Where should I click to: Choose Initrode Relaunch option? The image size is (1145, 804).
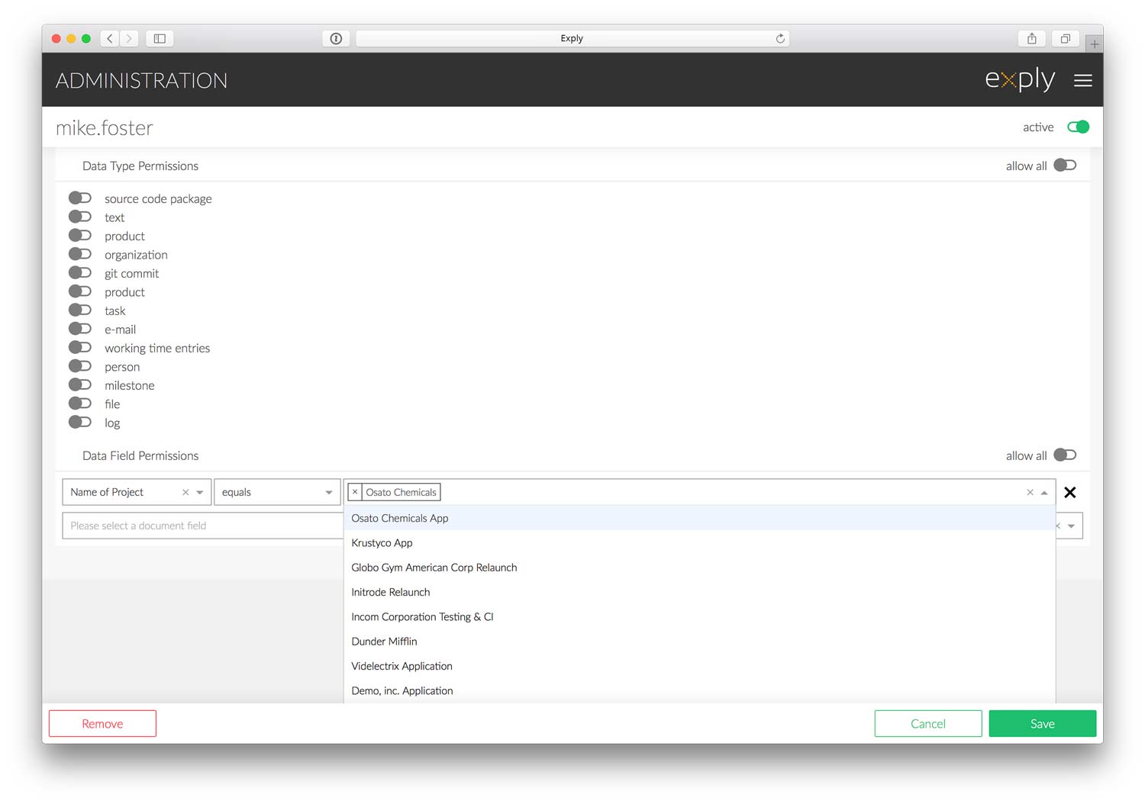tap(699, 592)
